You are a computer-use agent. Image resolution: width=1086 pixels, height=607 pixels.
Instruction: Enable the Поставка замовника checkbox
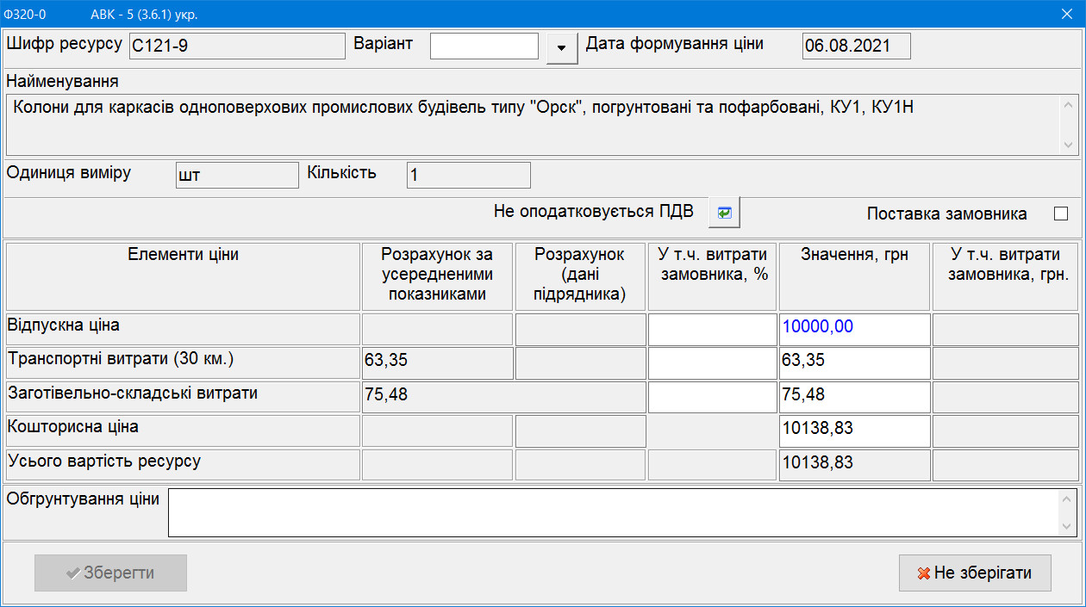pyautogui.click(x=1060, y=214)
